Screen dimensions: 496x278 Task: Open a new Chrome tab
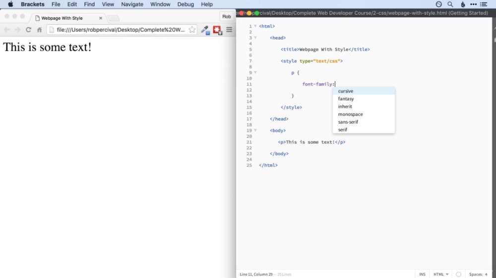pos(113,18)
